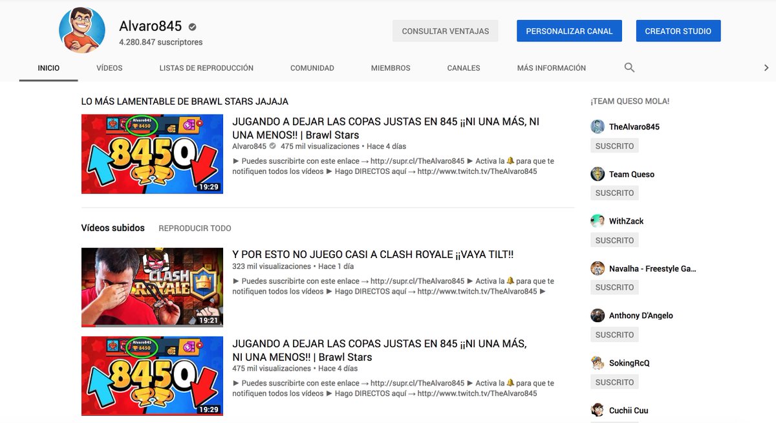This screenshot has width=776, height=423.
Task: Open the 8450 thumbnail under Vídeos subidos
Action: [x=152, y=376]
